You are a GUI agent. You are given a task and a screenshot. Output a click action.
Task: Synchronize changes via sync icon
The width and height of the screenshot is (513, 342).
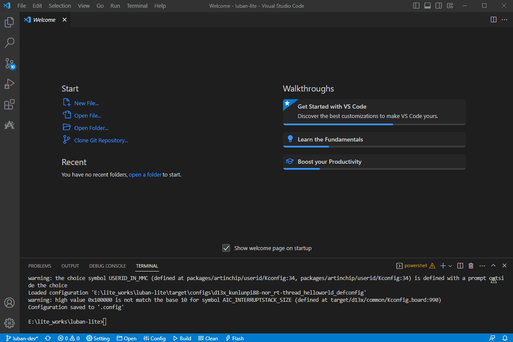(x=48, y=338)
